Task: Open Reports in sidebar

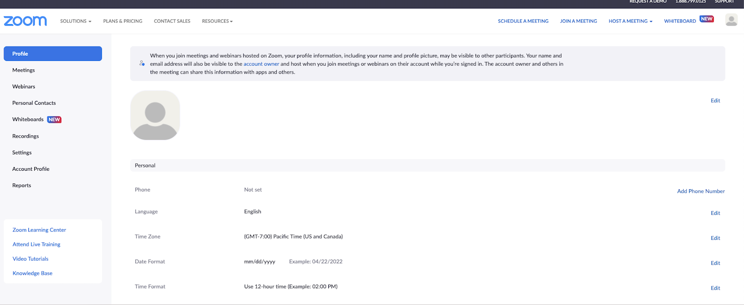Action: (21, 185)
